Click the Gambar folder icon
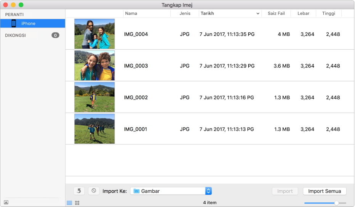The height and width of the screenshot is (207, 355). point(137,191)
